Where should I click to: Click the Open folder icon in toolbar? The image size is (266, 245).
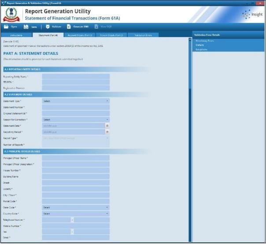(x=6, y=26)
